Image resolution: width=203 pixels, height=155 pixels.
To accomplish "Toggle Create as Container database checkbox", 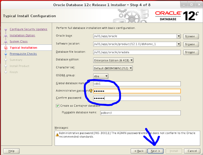I will (x=57, y=106).
